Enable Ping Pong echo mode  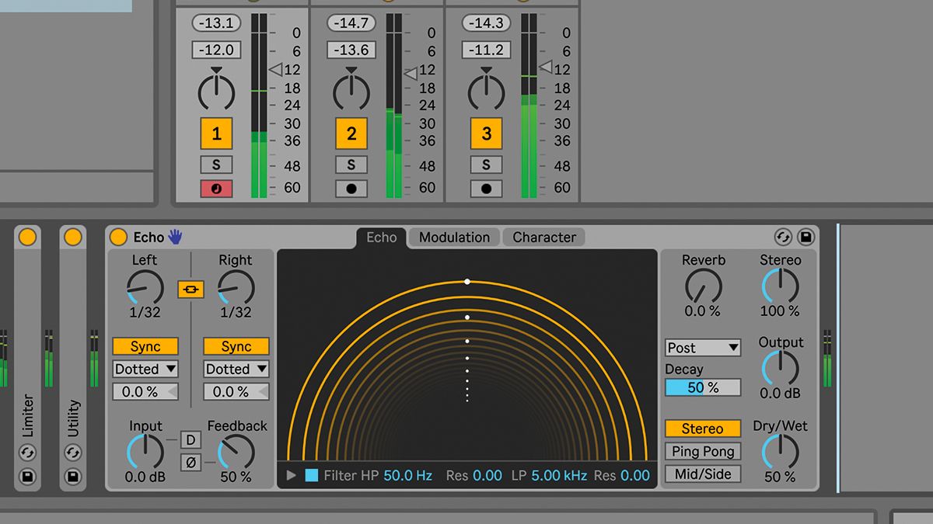[x=702, y=451]
